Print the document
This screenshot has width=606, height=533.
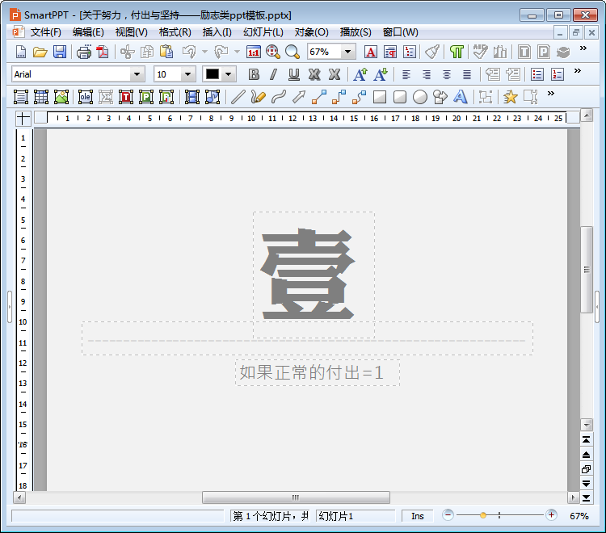tap(83, 52)
